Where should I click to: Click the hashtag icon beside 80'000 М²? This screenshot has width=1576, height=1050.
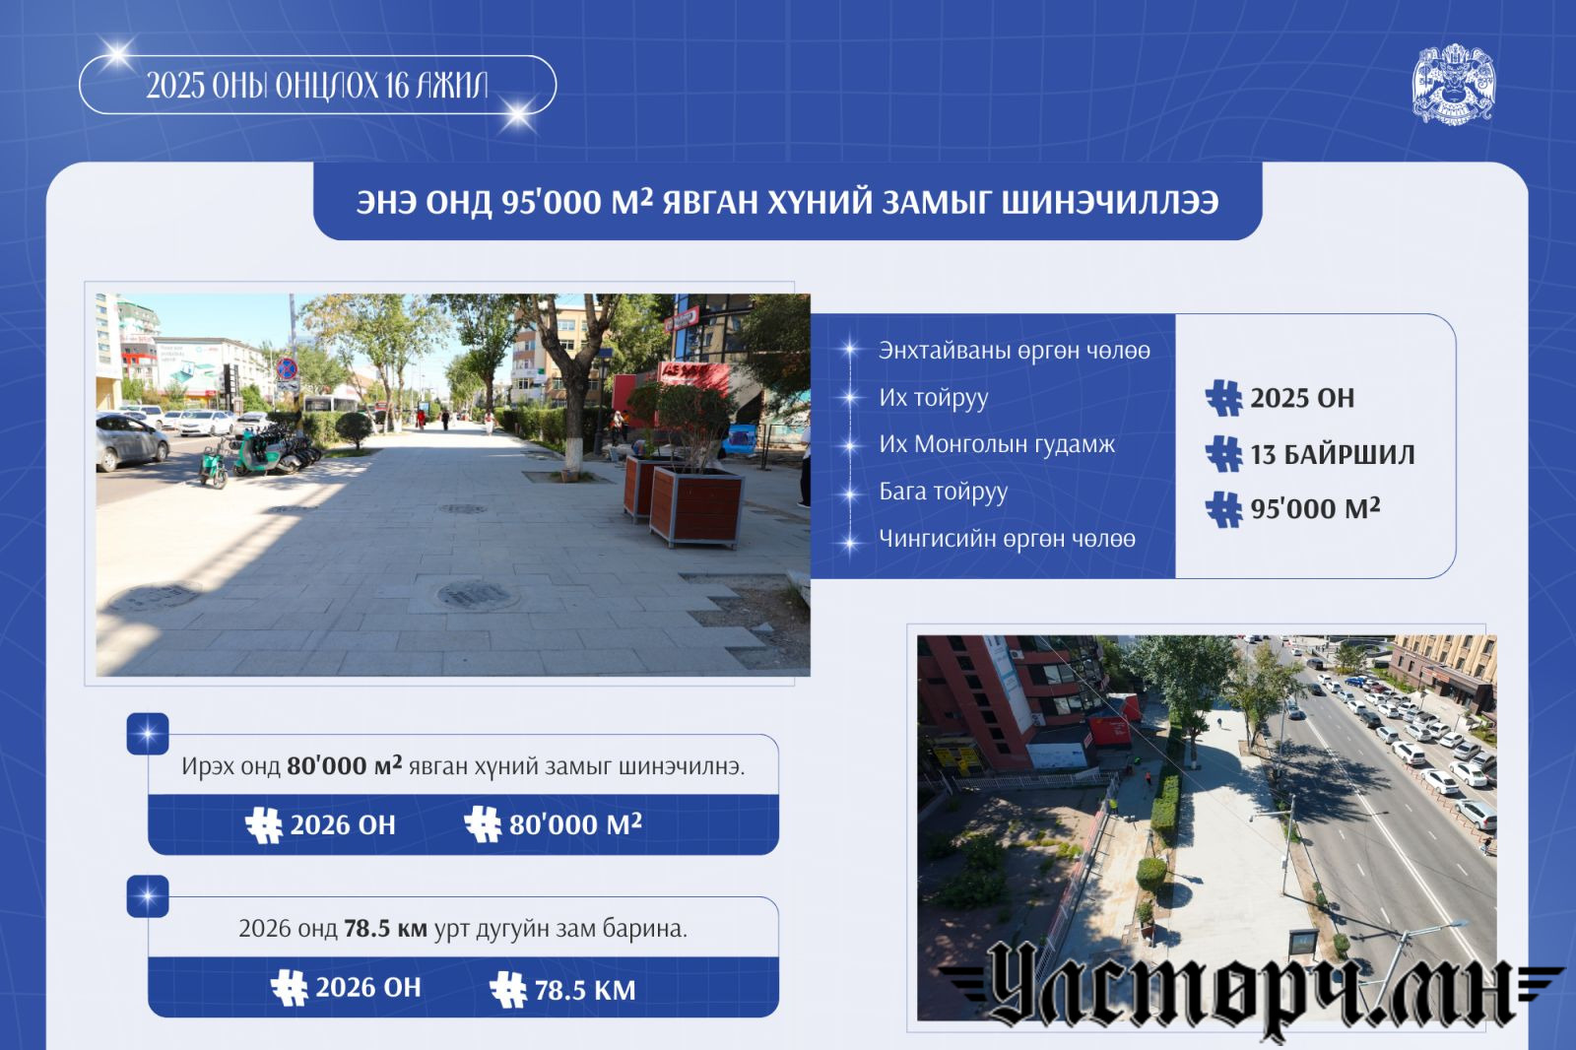point(483,824)
